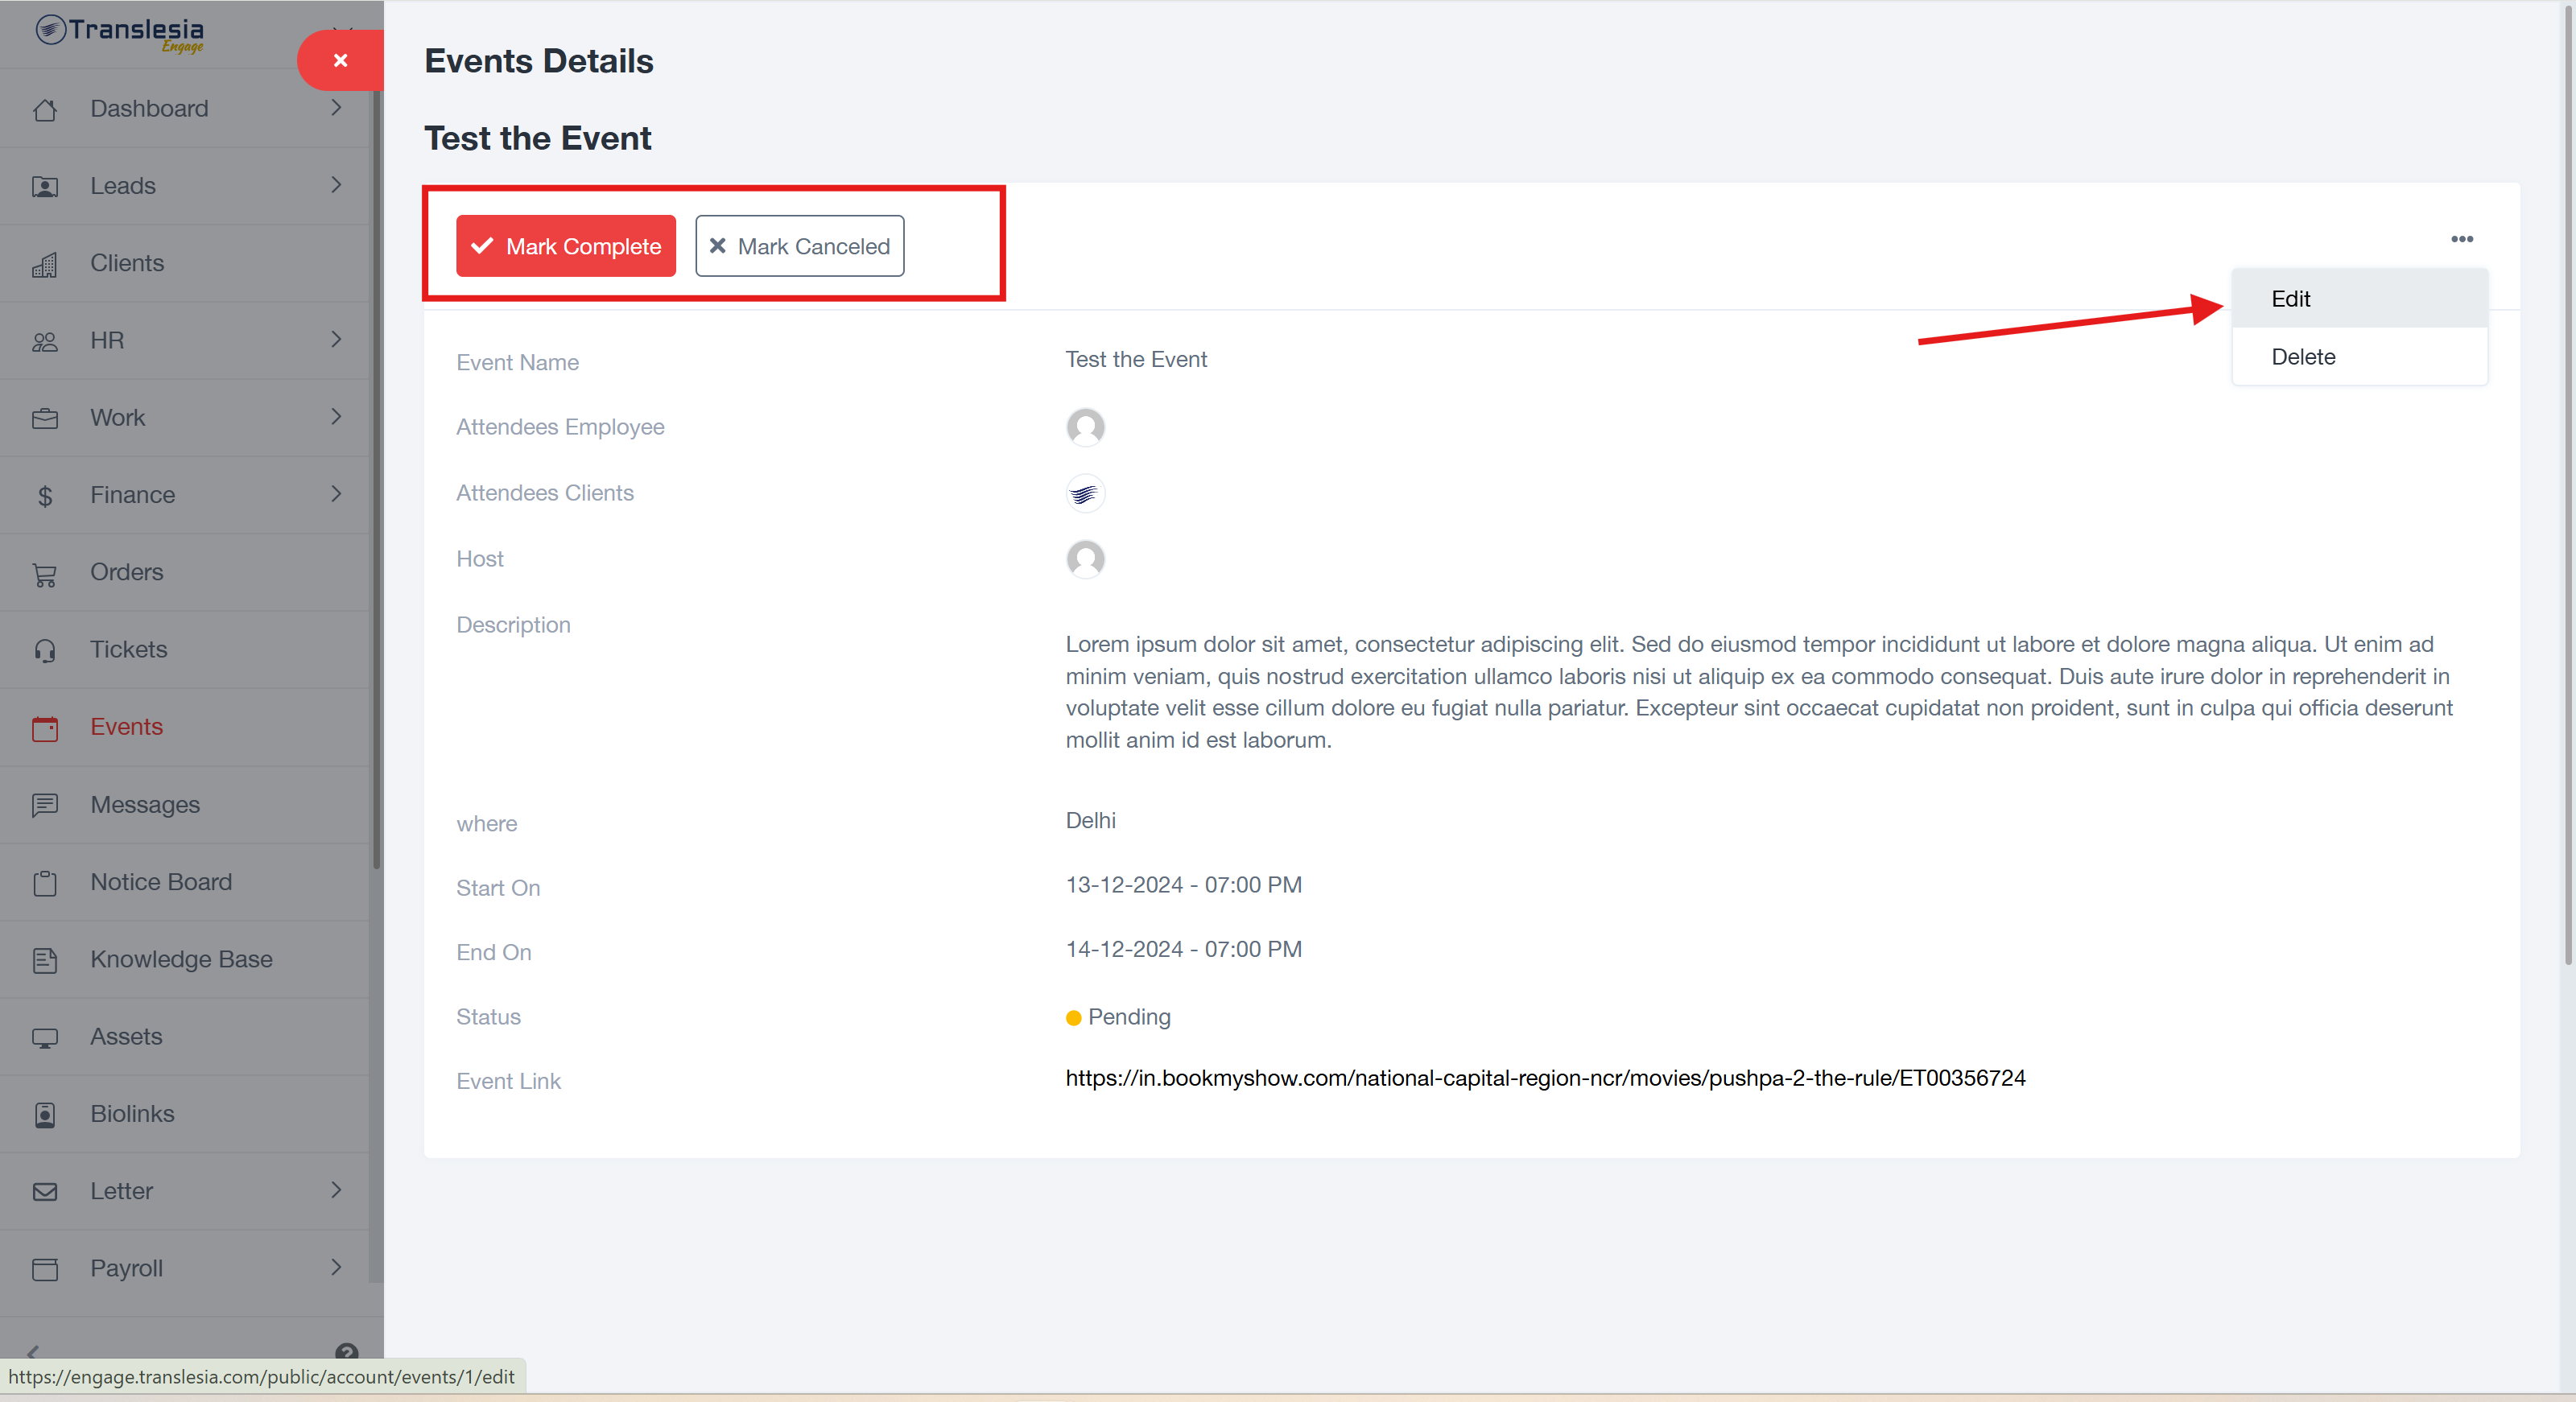Expand the Finance submenu arrow
The image size is (2576, 1402).
click(x=336, y=494)
